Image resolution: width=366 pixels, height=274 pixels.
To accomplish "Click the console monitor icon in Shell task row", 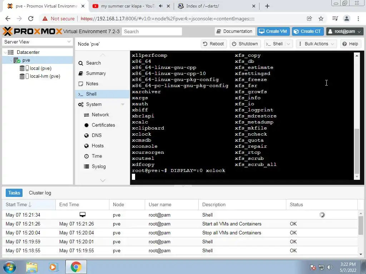I will point(83,214).
